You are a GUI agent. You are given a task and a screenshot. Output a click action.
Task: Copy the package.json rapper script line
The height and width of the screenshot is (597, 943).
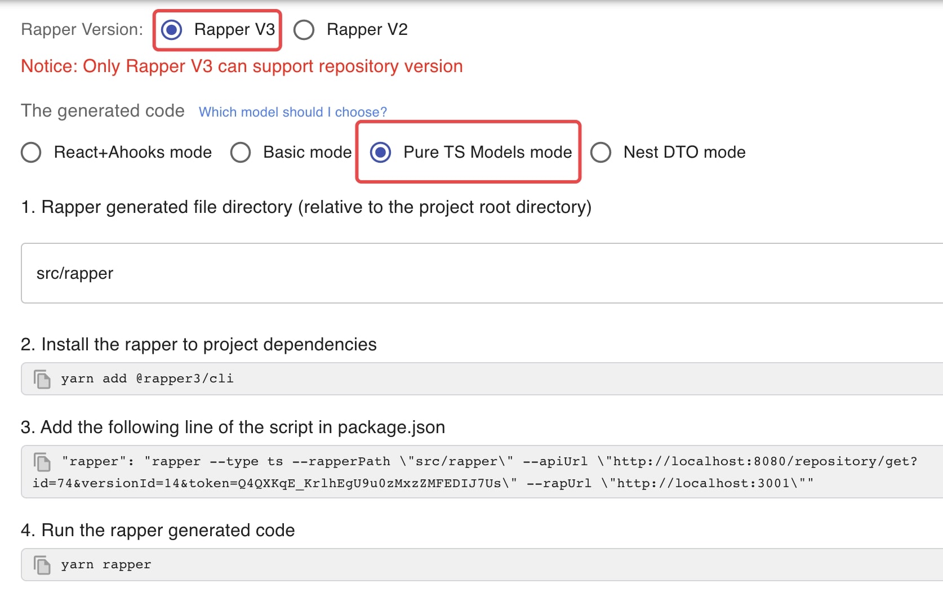tap(42, 462)
